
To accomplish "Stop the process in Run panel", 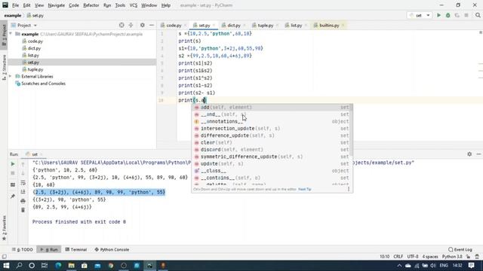I will coord(13,173).
